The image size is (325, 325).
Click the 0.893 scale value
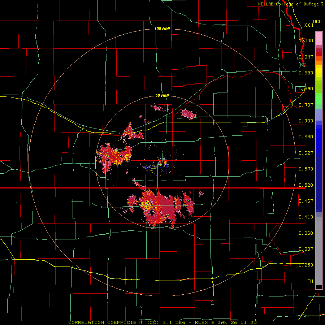point(306,73)
